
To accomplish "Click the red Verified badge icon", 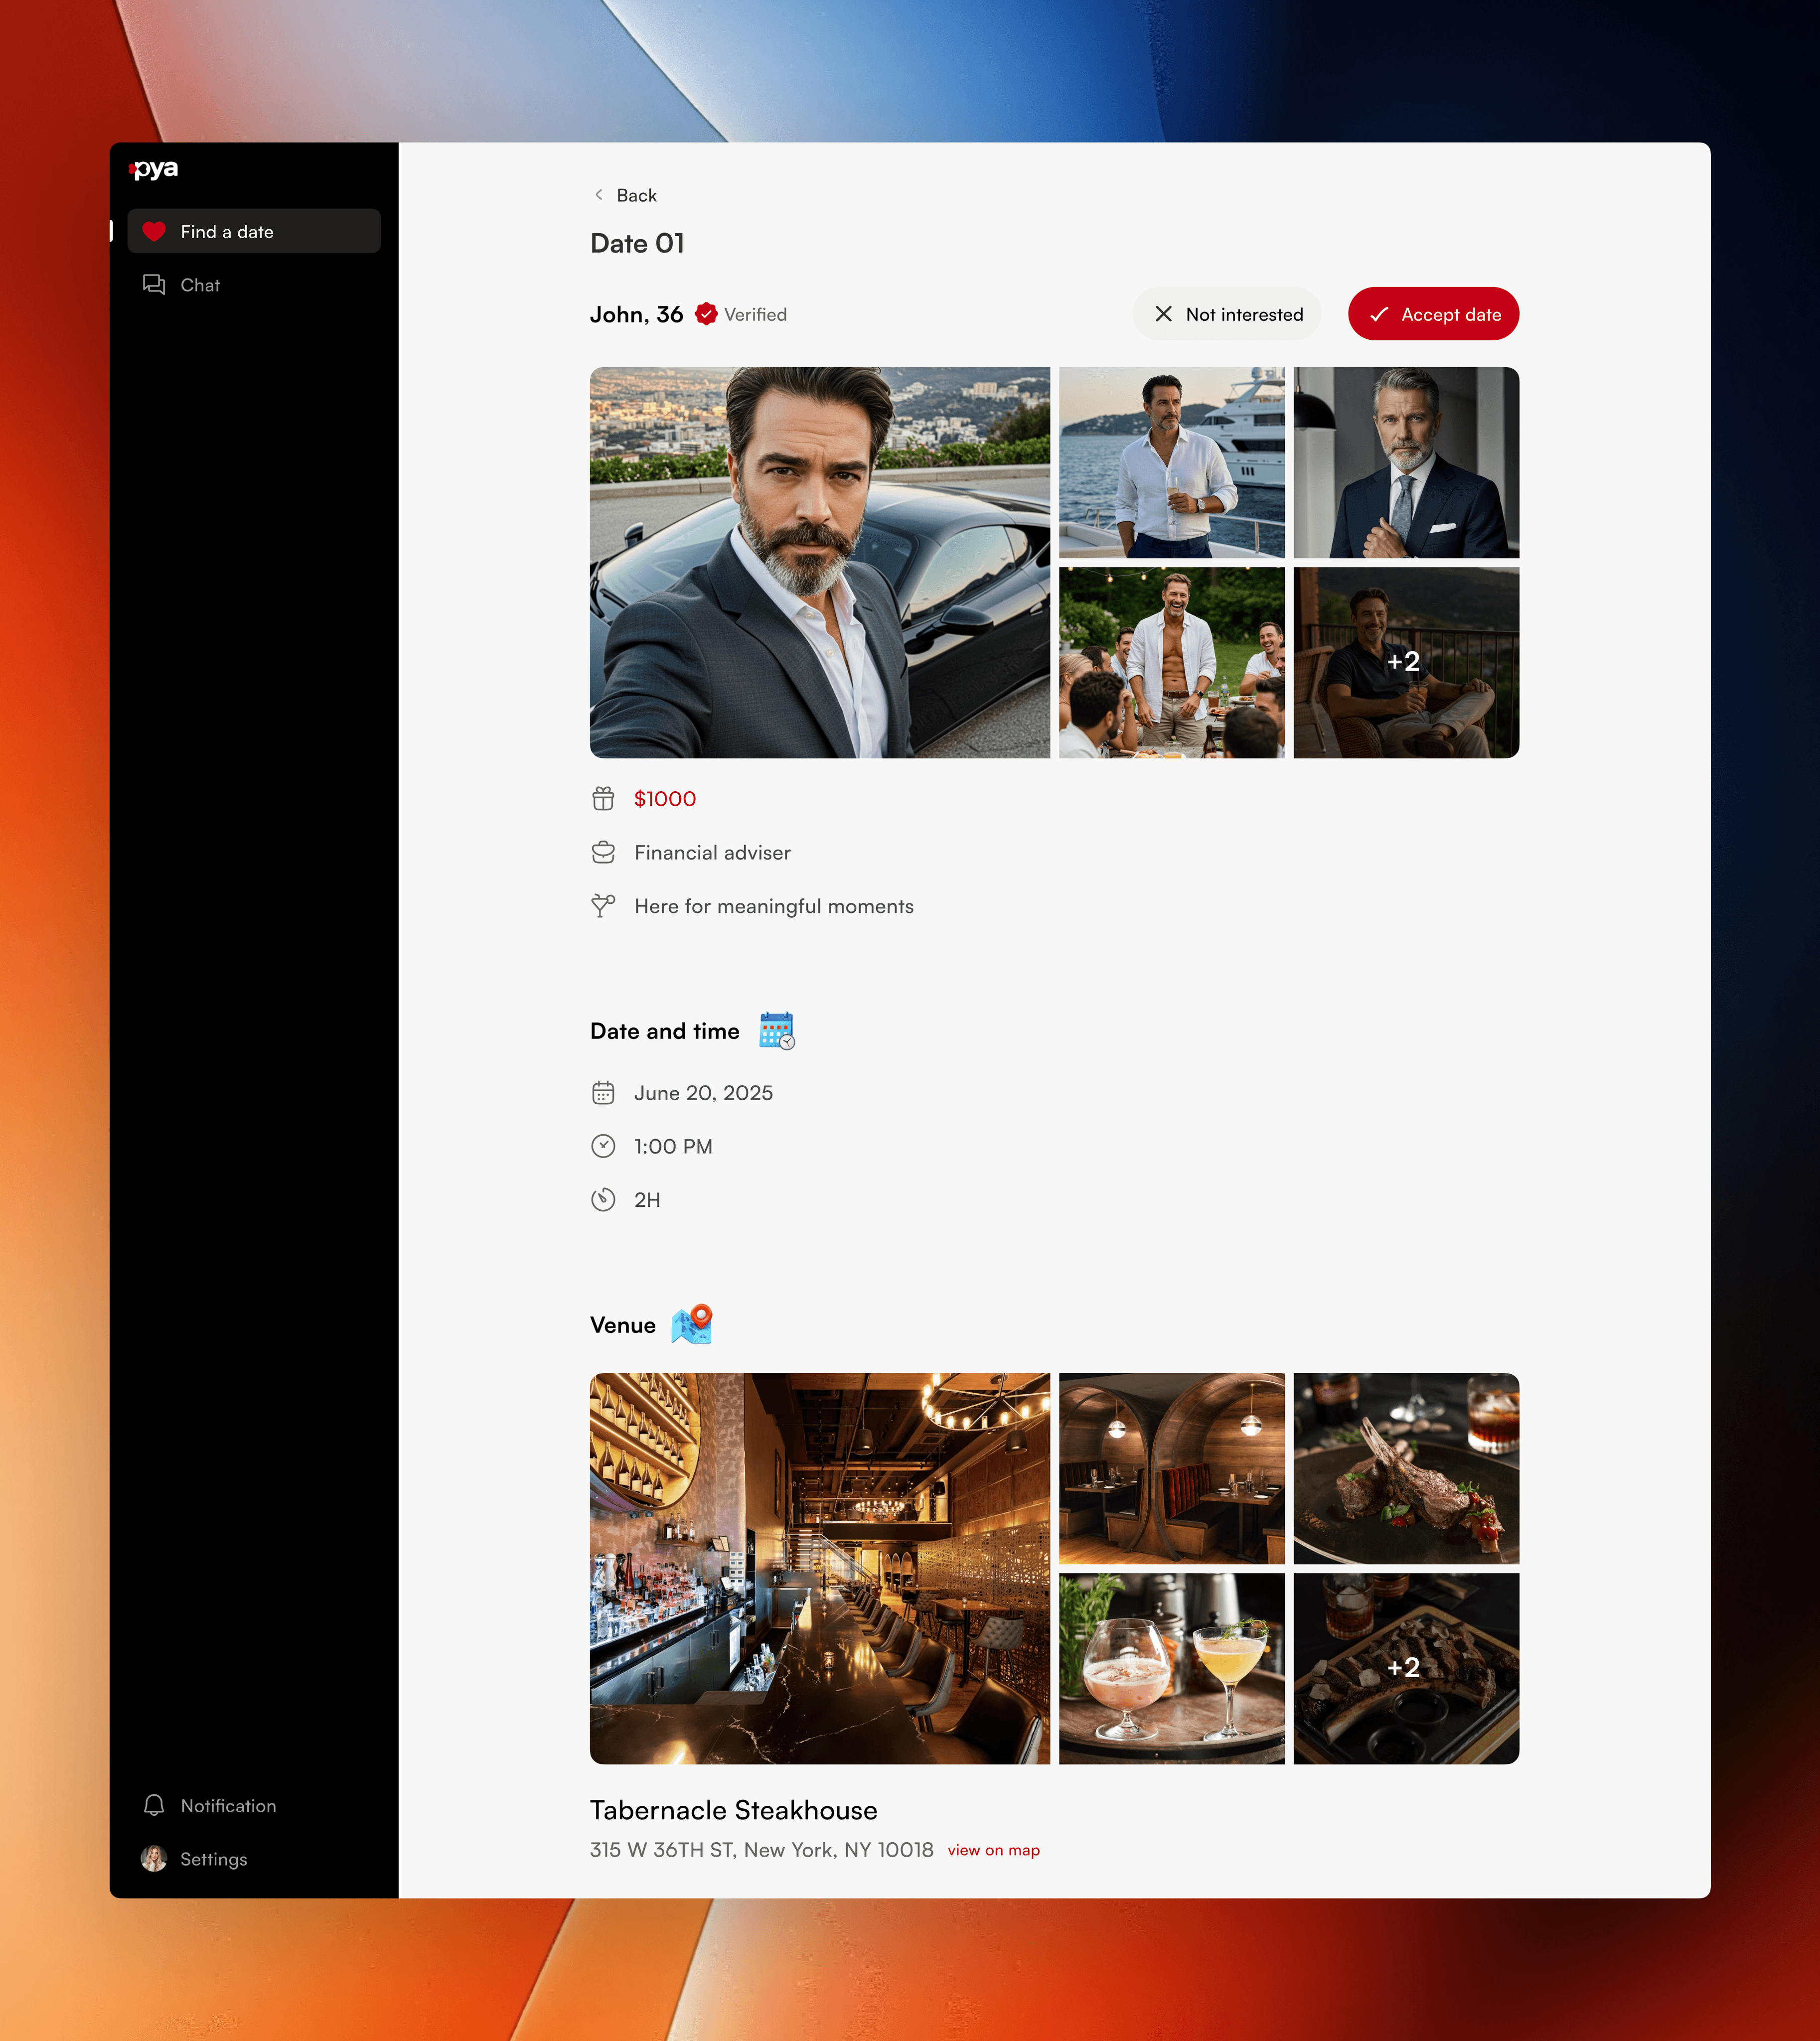I will click(706, 314).
